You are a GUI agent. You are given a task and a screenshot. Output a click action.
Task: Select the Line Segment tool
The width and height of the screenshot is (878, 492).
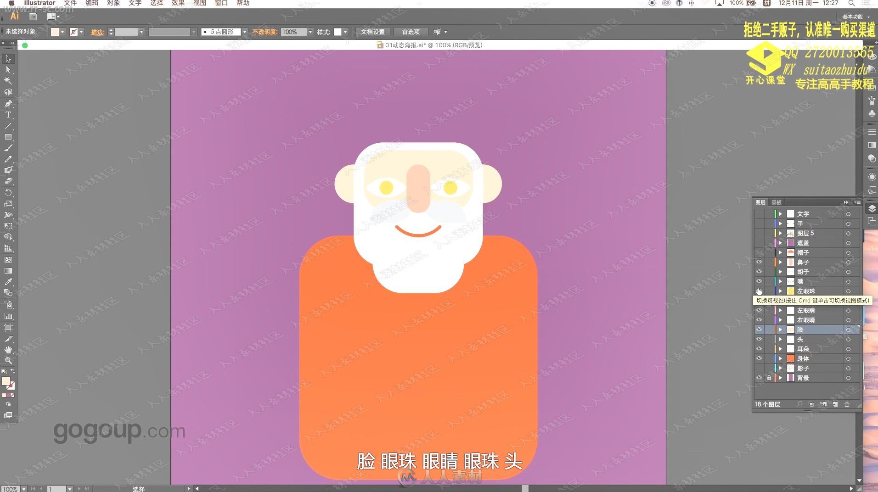coord(8,126)
